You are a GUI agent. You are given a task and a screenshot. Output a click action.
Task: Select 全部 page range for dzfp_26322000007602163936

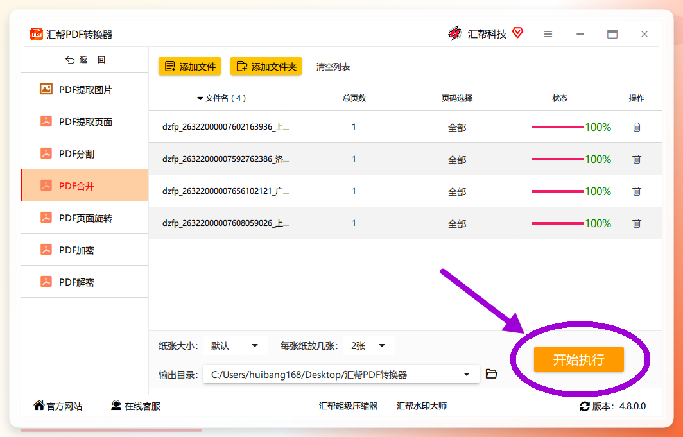457,128
